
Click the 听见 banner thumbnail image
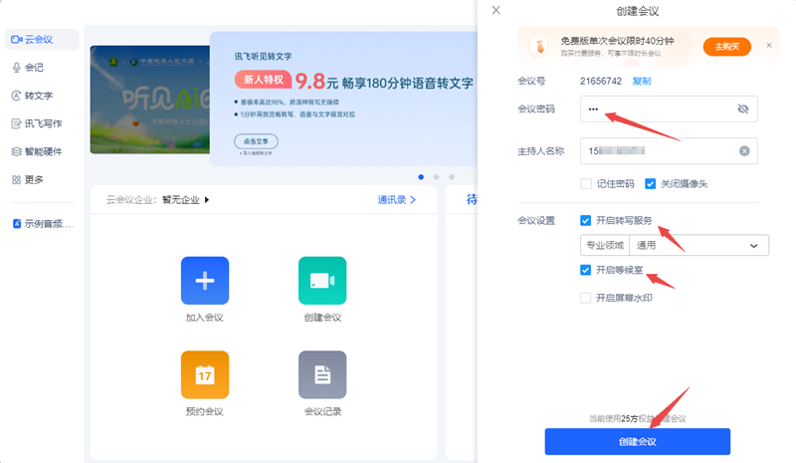tap(150, 100)
